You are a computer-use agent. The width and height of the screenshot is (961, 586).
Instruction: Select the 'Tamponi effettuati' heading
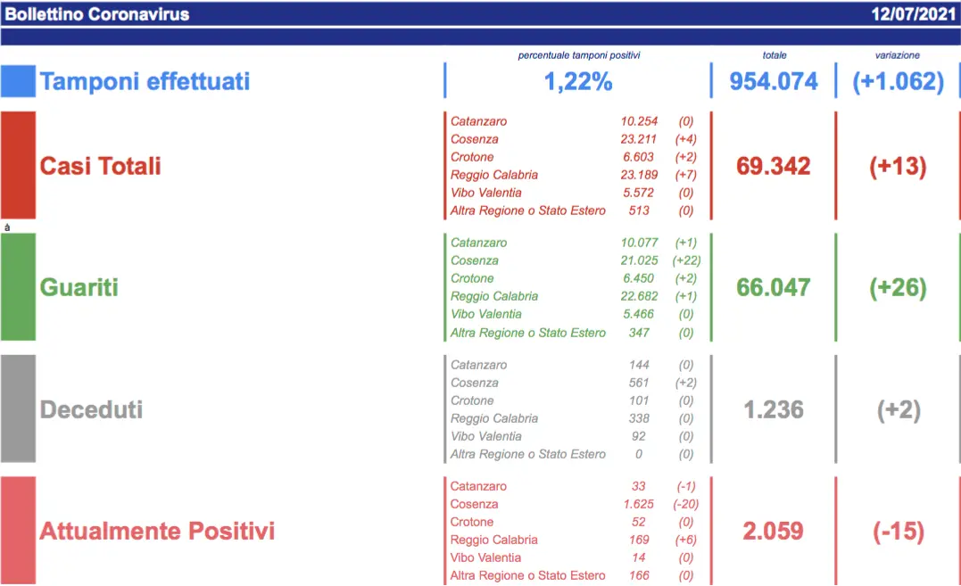145,81
